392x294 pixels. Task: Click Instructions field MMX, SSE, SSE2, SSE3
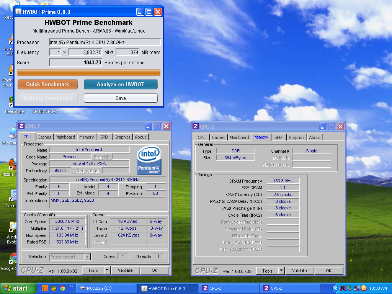tap(108, 203)
